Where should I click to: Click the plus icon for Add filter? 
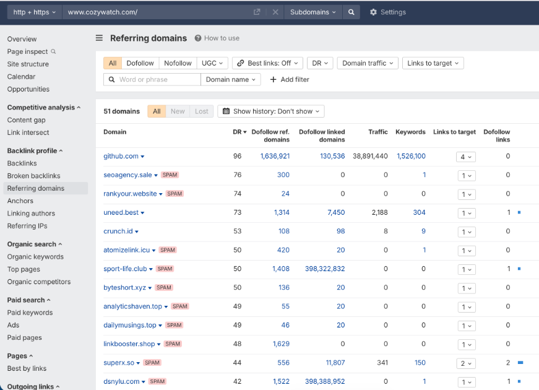[x=274, y=79]
